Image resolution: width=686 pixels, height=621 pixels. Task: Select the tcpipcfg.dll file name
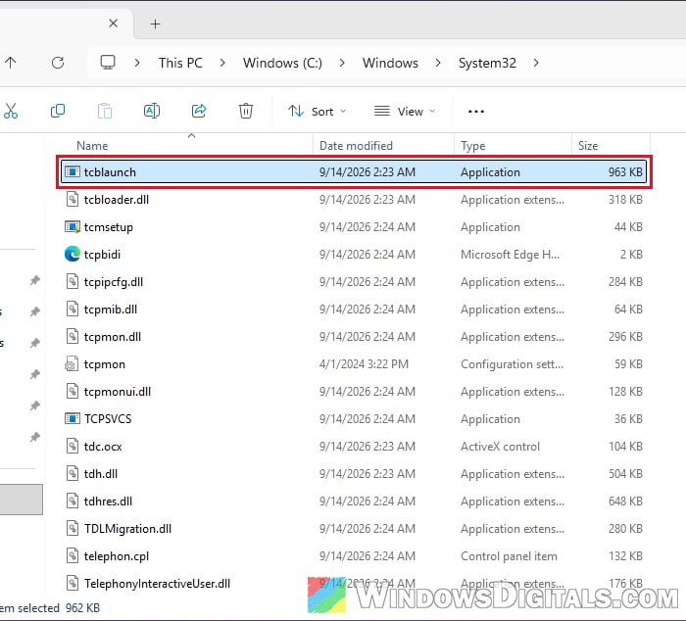click(114, 282)
